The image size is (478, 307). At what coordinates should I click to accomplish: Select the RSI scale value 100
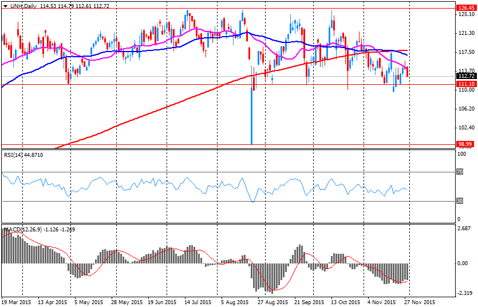tap(462, 154)
